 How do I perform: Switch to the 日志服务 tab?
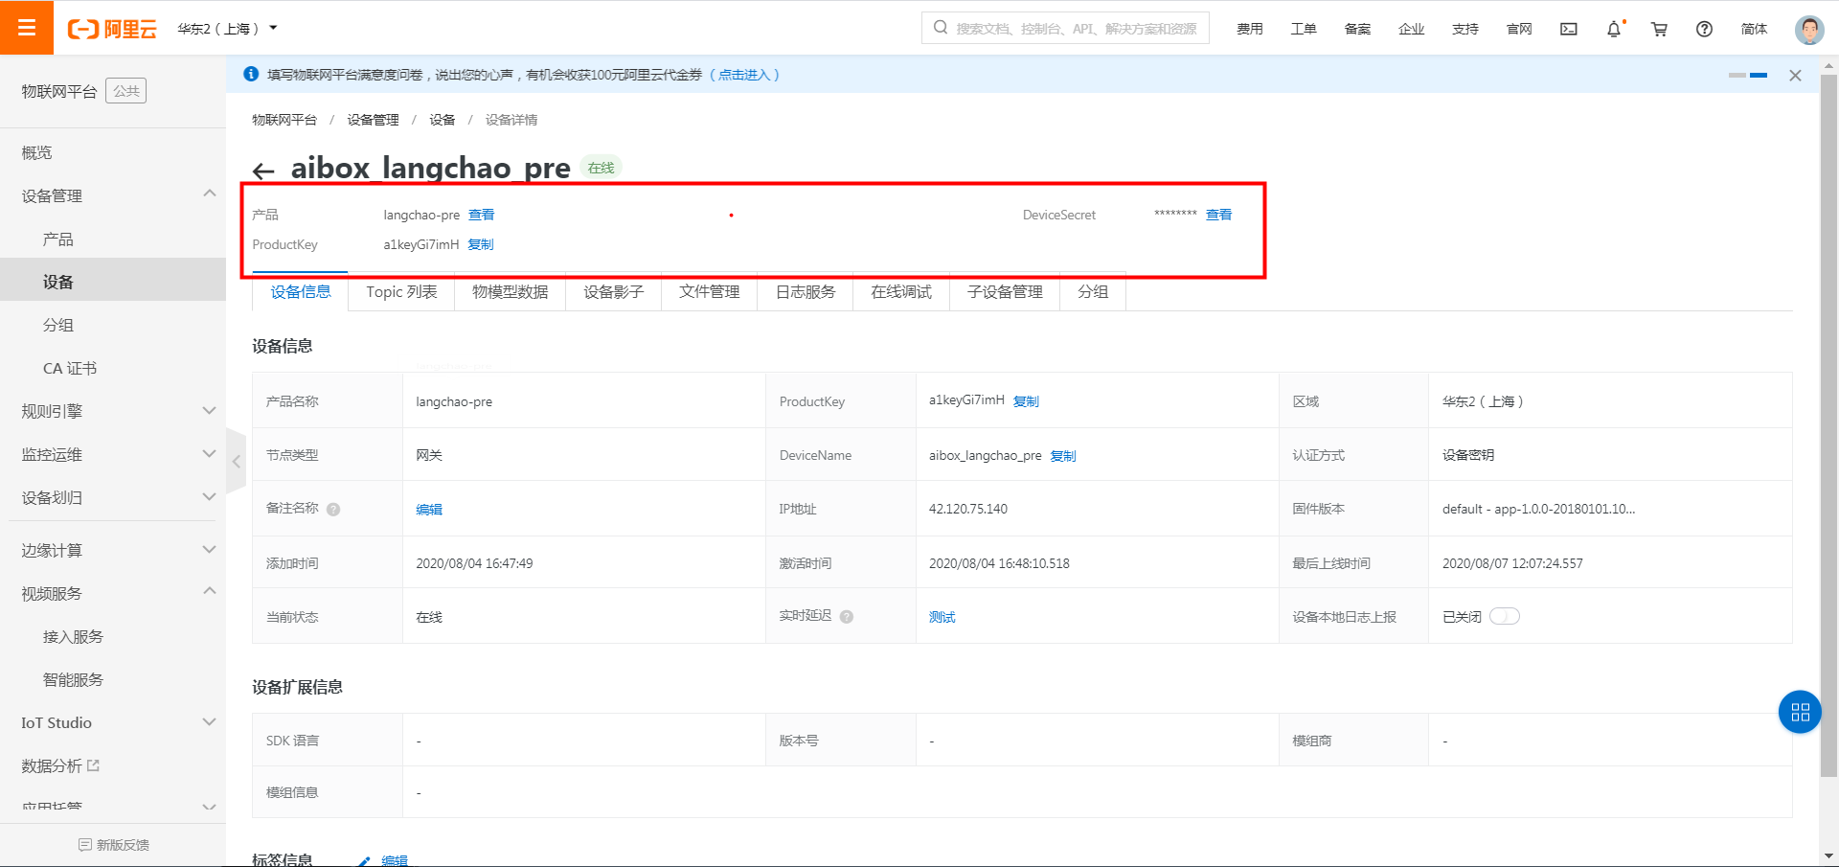[806, 292]
